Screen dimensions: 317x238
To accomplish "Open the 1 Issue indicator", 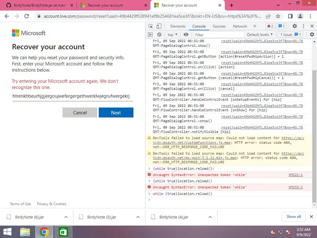I will (x=290, y=35).
